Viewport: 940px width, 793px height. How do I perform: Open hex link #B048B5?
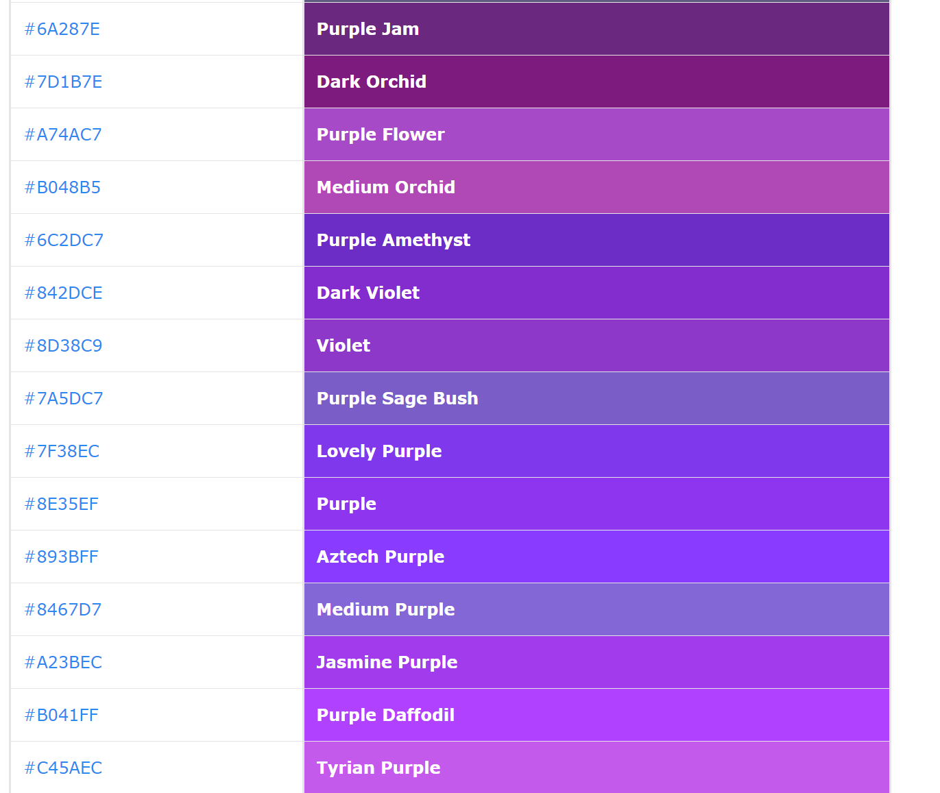[x=63, y=188]
